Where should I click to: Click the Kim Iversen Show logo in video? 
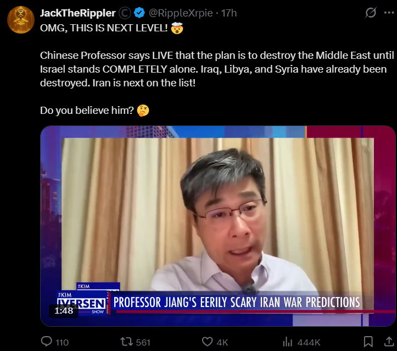(82, 303)
